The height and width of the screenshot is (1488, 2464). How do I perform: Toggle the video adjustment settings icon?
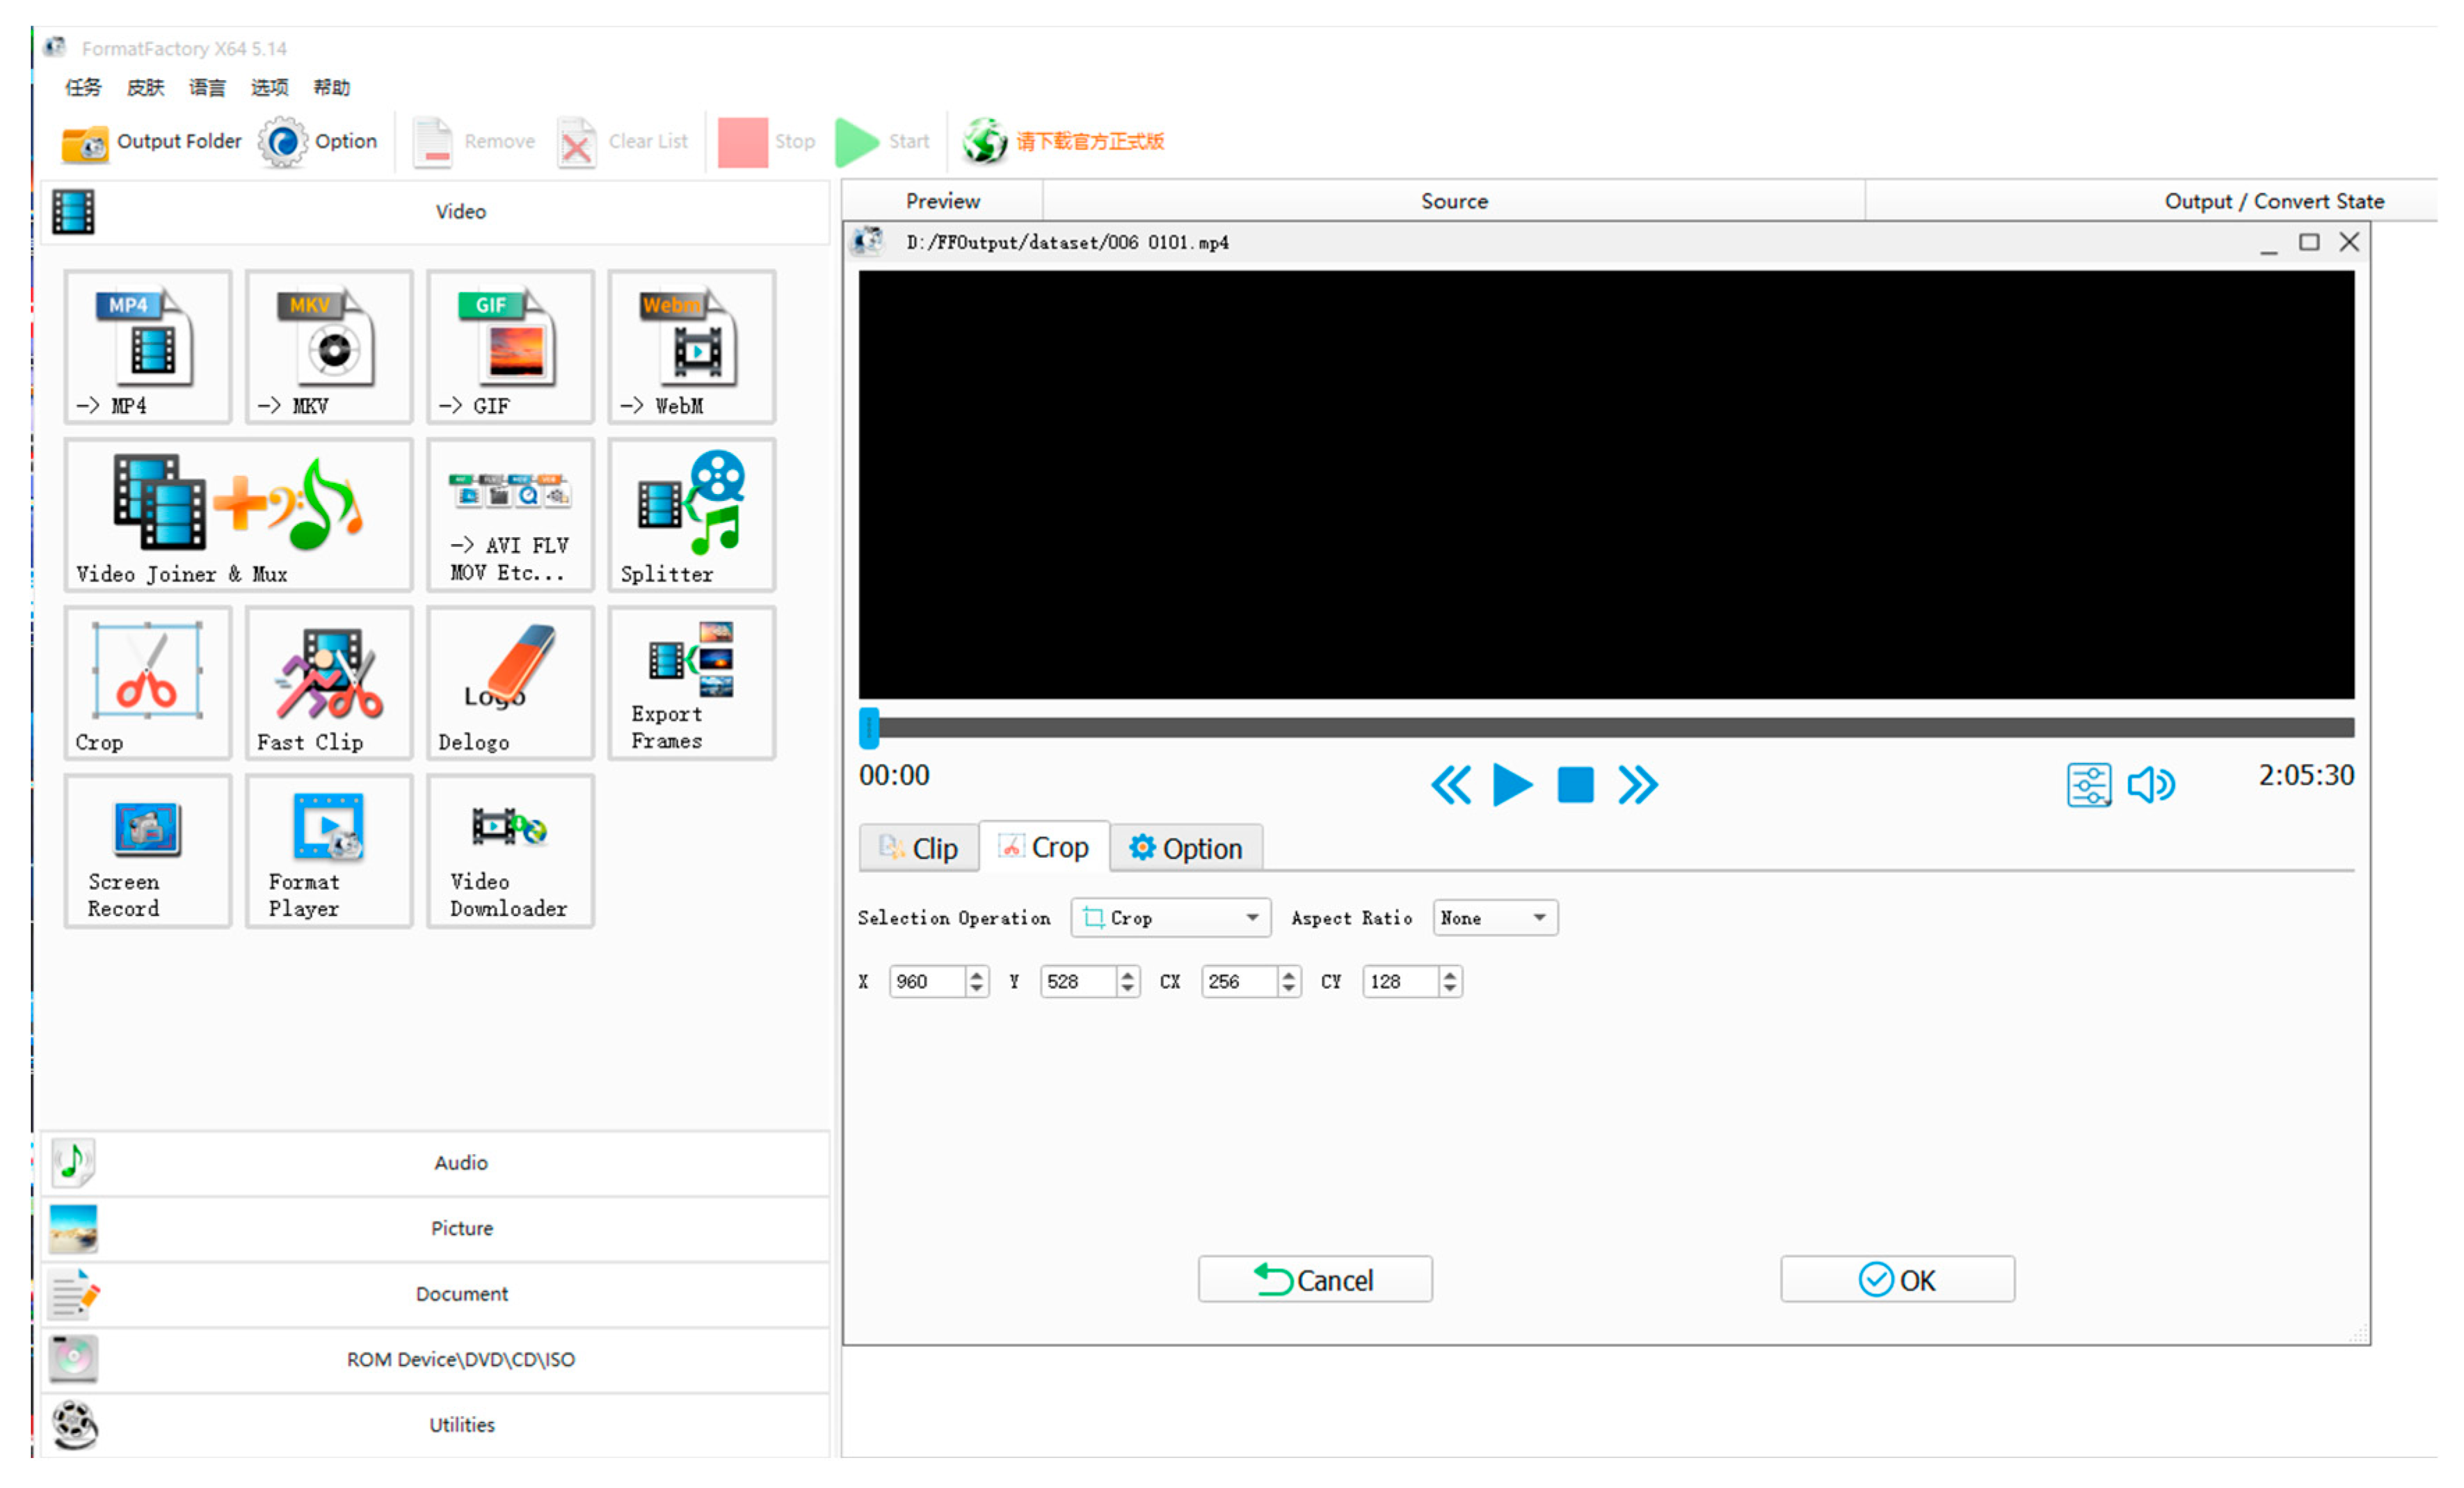click(2088, 785)
